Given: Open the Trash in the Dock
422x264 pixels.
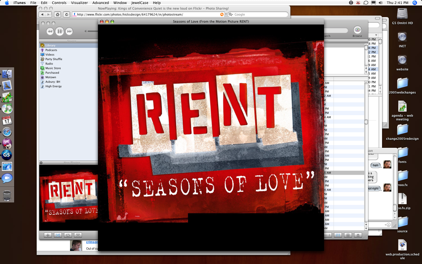Looking at the screenshot, I should pyautogui.click(x=7, y=195).
